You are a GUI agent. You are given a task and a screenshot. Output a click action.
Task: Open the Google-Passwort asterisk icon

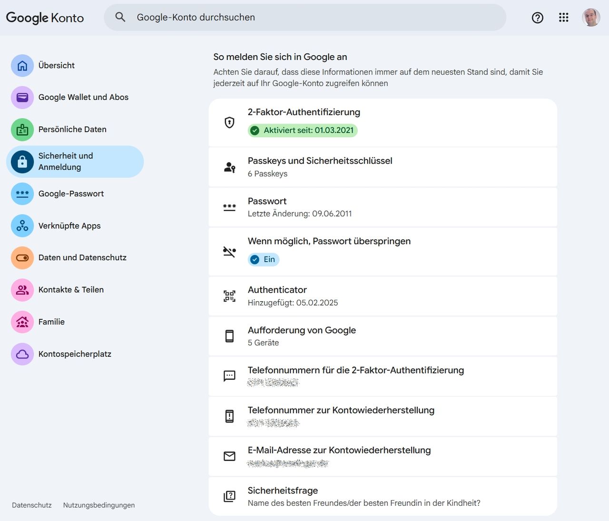click(22, 194)
